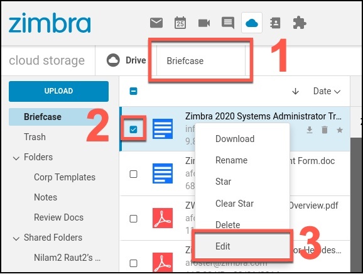Toggle the sort direction arrow
This screenshot has width=363, height=274.
[295, 92]
